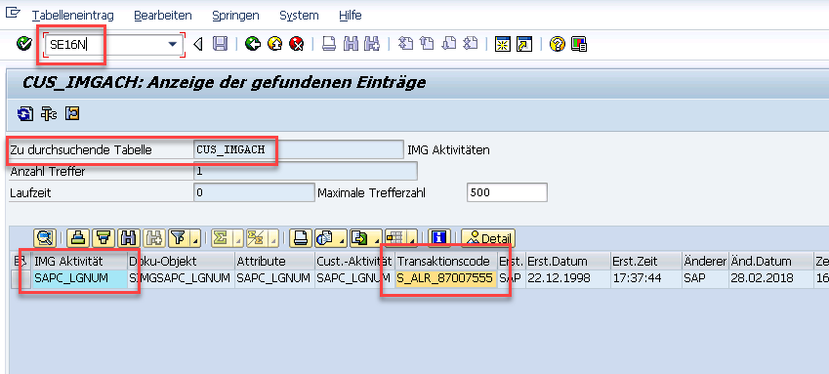
Task: Click the Print icon in the system toolbar
Action: pos(329,44)
